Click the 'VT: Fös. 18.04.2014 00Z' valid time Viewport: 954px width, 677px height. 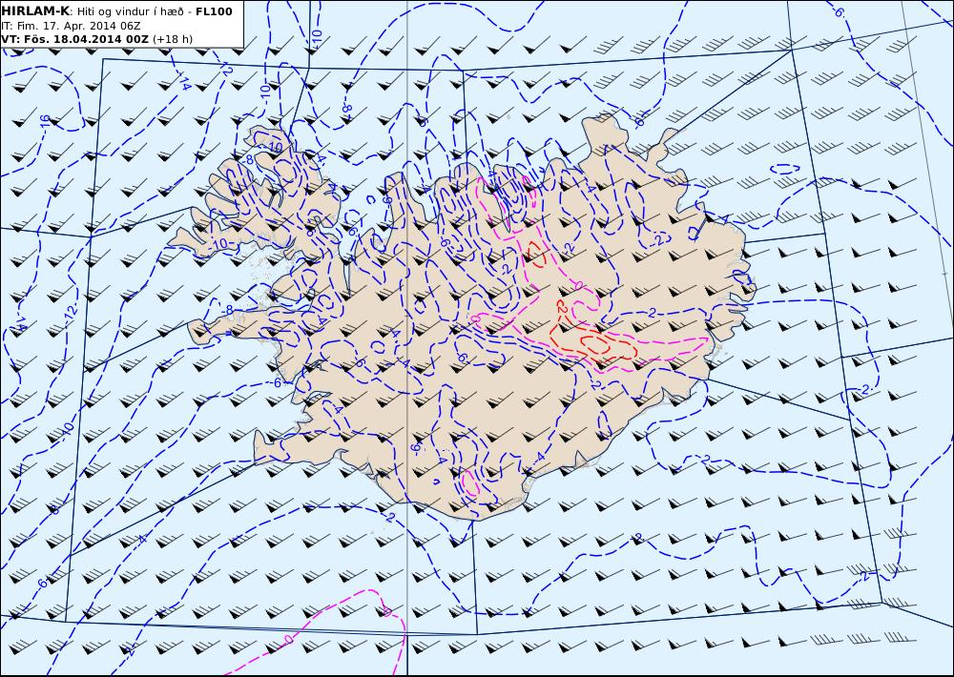(74, 39)
